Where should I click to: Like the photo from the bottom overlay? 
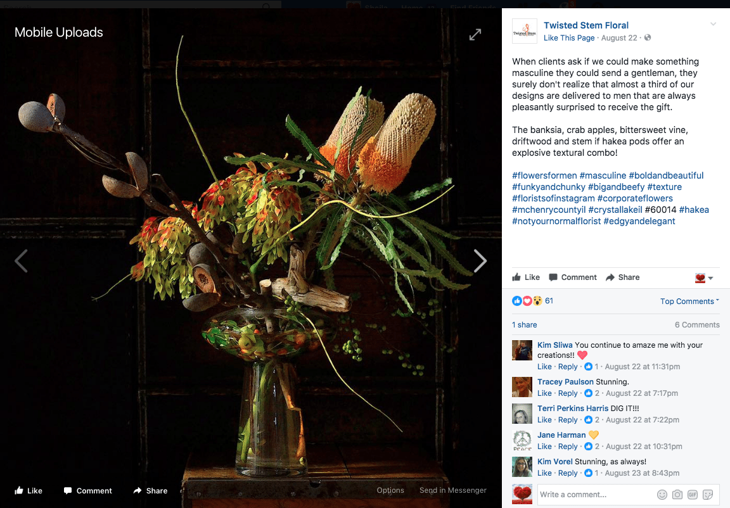click(29, 491)
